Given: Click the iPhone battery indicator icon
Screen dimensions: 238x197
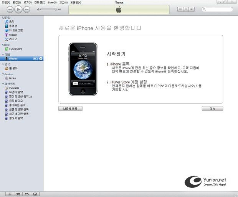Looking at the screenshot, I should tap(36, 59).
